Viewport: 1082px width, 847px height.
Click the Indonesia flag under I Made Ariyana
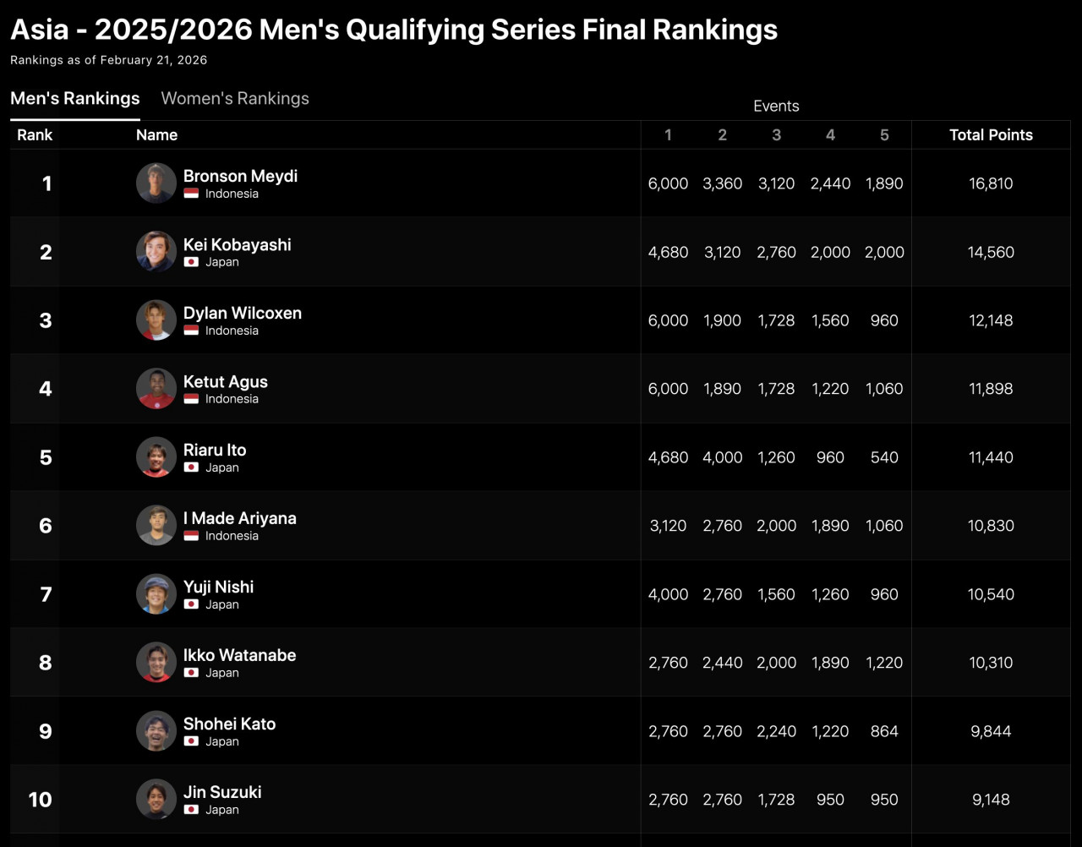coord(191,536)
